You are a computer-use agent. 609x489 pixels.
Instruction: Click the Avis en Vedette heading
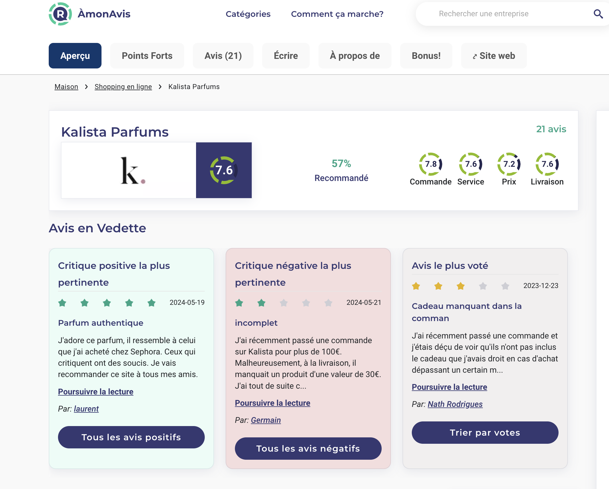[x=97, y=228]
